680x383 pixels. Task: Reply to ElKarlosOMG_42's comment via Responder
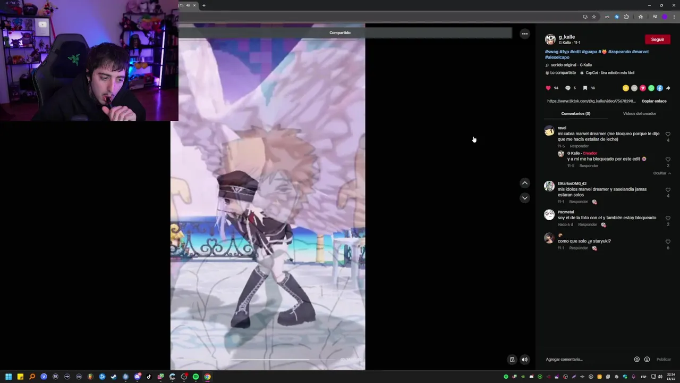tap(579, 202)
